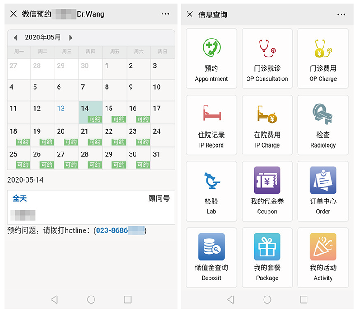Open the Order center icon
This screenshot has width=358, height=313.
tap(323, 180)
